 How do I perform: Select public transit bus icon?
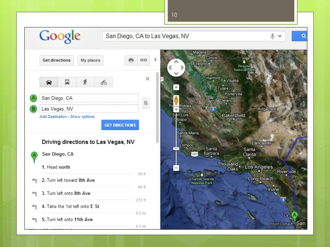(67, 82)
